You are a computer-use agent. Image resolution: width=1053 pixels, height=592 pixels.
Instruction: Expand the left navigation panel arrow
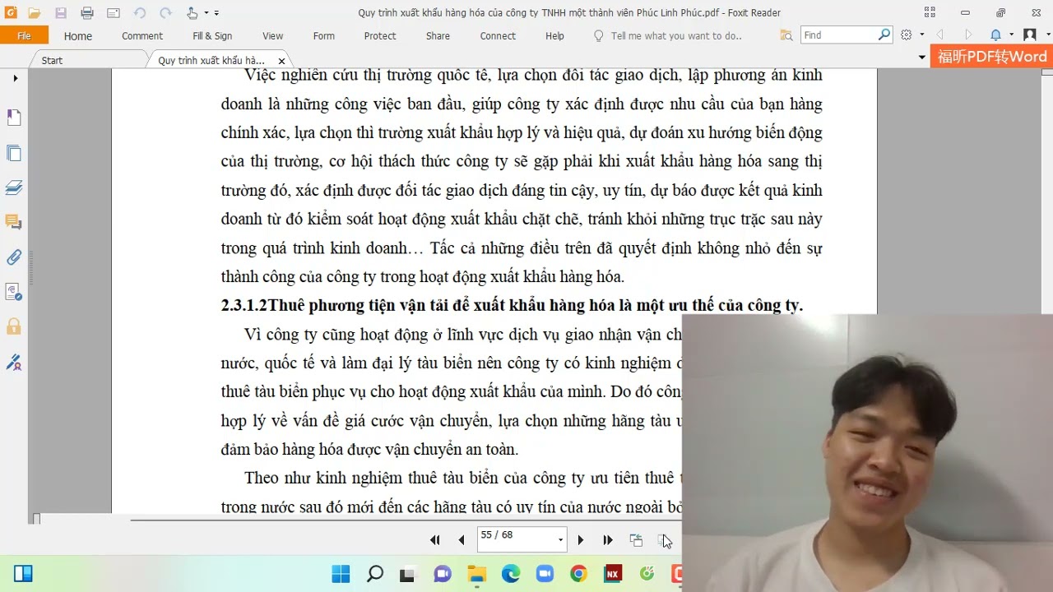(15, 78)
